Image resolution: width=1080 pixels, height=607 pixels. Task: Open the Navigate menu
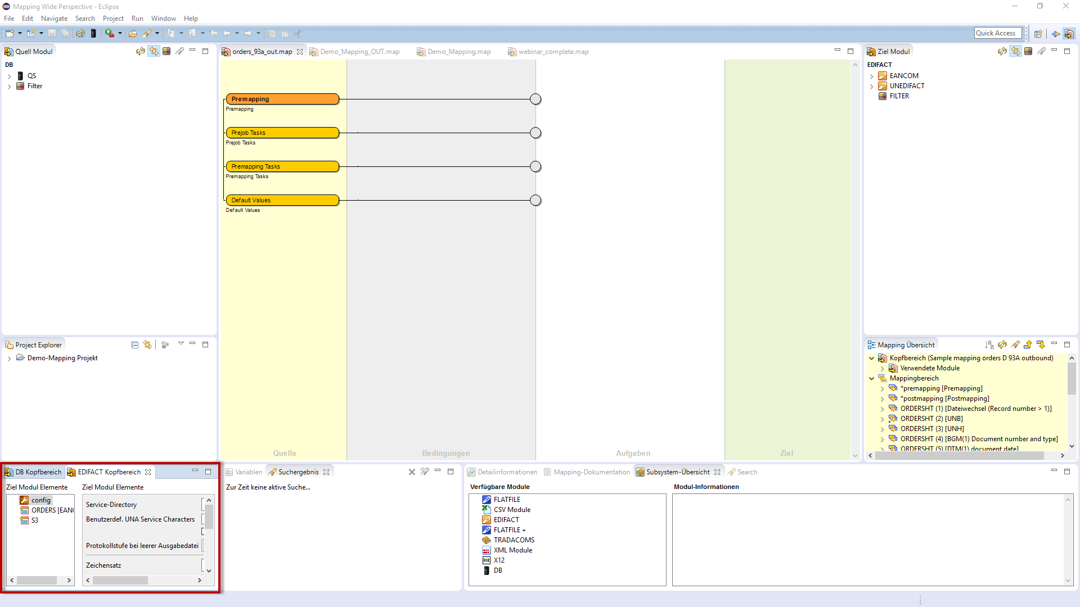pos(54,19)
